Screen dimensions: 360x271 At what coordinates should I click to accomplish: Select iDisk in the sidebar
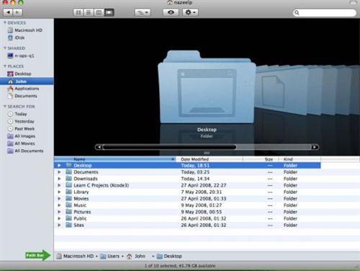point(16,37)
